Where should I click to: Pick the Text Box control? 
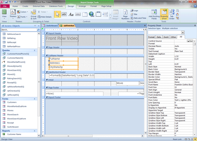click(64, 14)
